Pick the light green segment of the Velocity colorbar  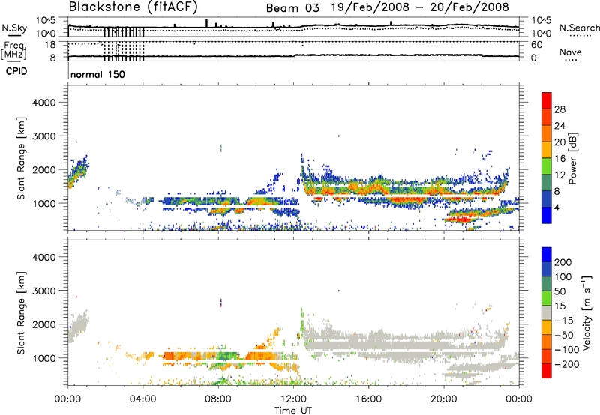547,298
